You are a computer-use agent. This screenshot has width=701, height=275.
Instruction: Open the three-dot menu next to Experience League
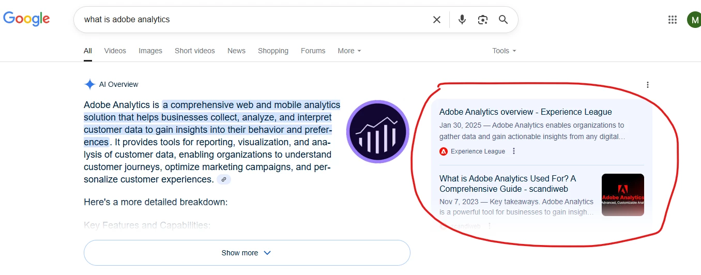514,151
